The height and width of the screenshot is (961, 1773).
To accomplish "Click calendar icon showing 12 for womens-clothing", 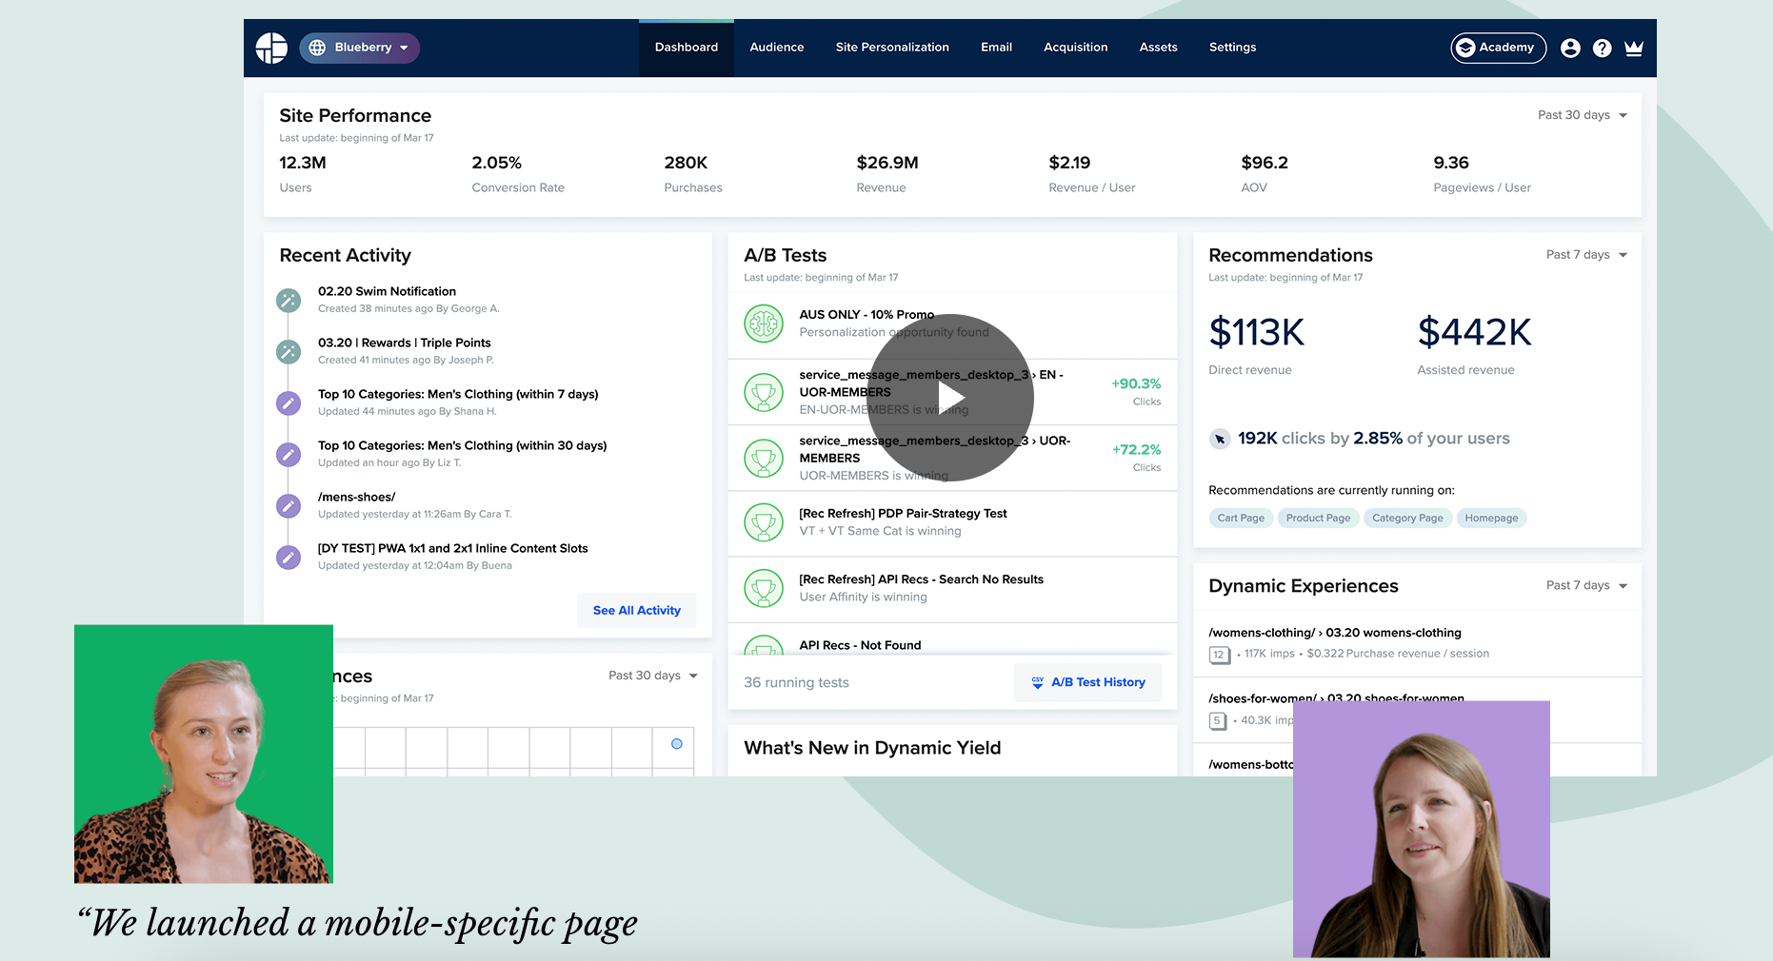I will click(1219, 655).
